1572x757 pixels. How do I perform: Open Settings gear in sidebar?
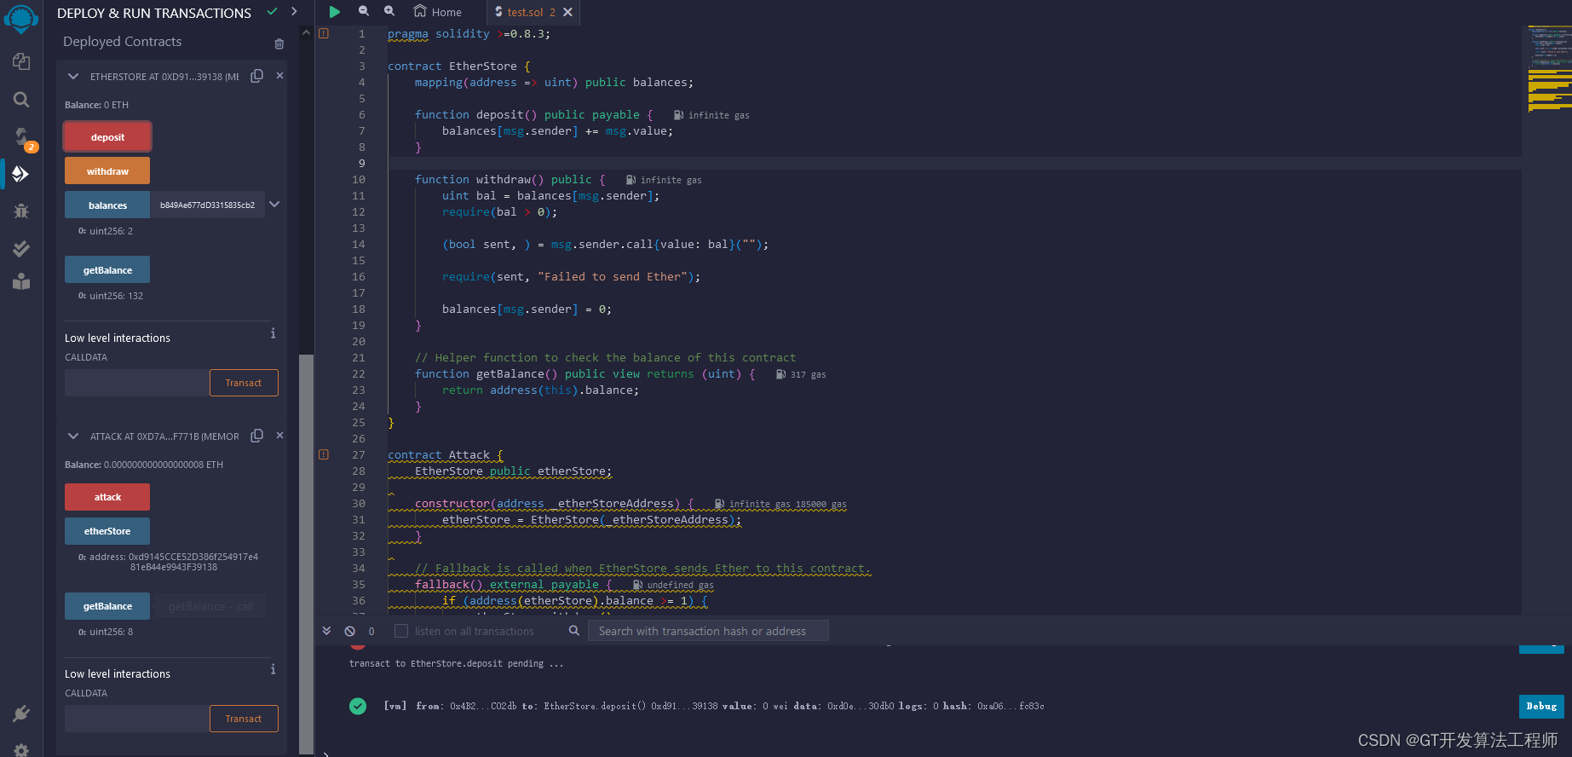click(x=21, y=749)
